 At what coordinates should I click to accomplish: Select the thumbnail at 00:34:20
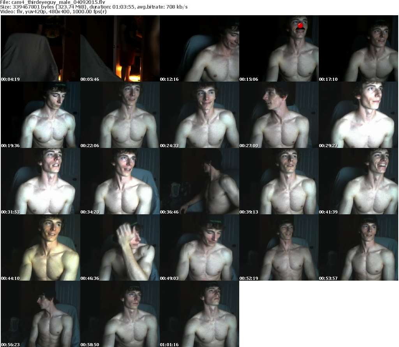tap(120, 181)
